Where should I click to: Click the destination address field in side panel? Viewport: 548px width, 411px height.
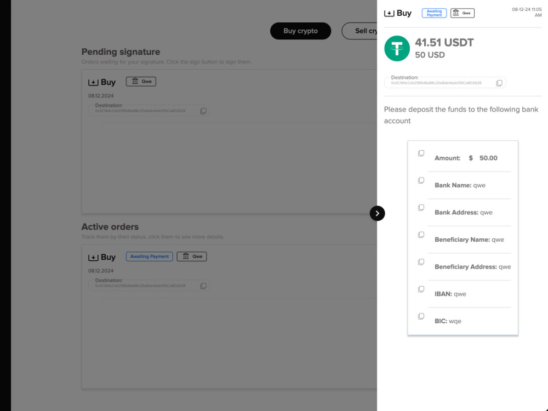tap(445, 82)
